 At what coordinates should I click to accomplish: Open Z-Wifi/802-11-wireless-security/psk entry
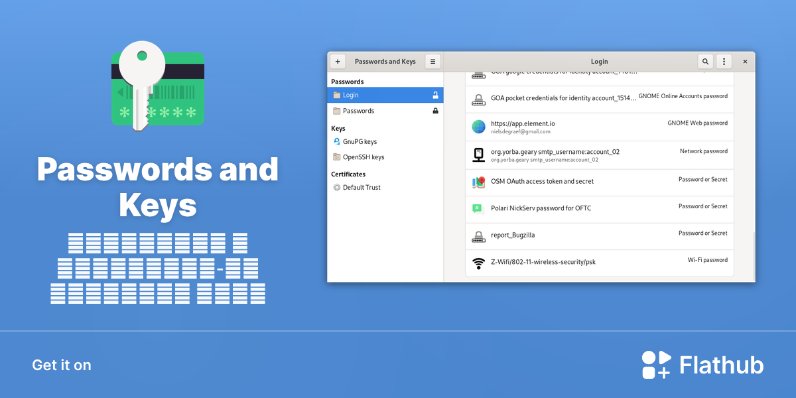(x=600, y=263)
